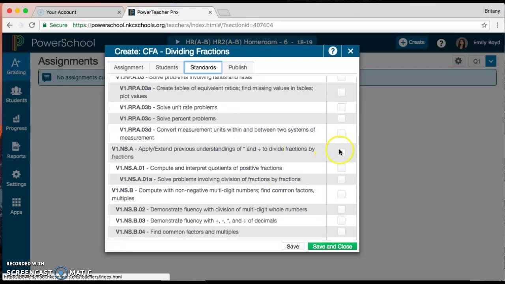The image size is (505, 284).
Task: Check the V1.NS.B.03 decimals checkbox
Action: point(341,220)
